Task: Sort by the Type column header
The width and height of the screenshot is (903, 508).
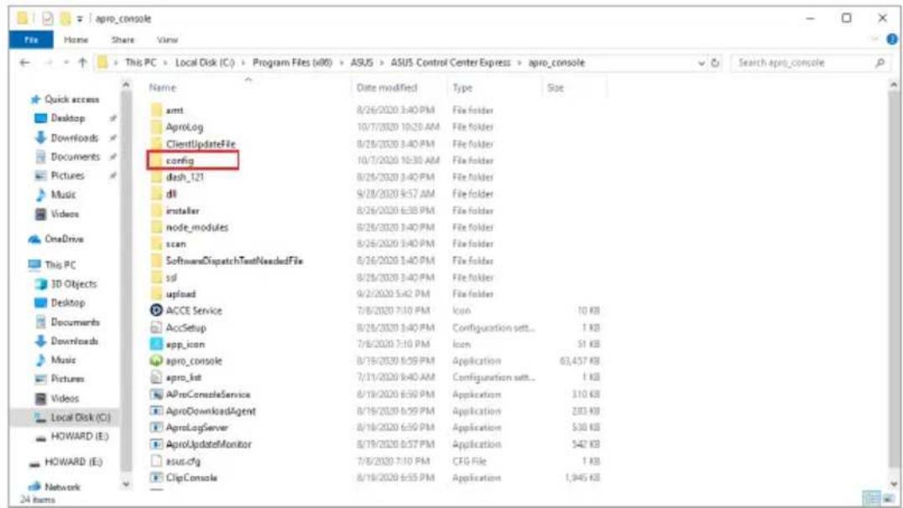Action: (462, 87)
